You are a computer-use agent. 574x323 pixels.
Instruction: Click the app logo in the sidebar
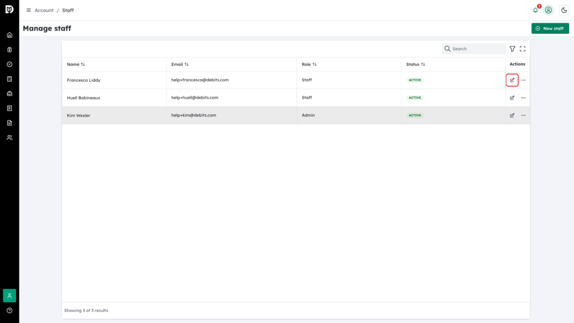(10, 9)
